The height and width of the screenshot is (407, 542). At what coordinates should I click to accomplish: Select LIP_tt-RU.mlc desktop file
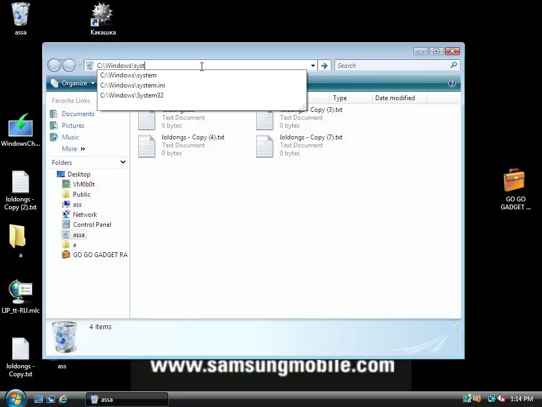click(21, 297)
